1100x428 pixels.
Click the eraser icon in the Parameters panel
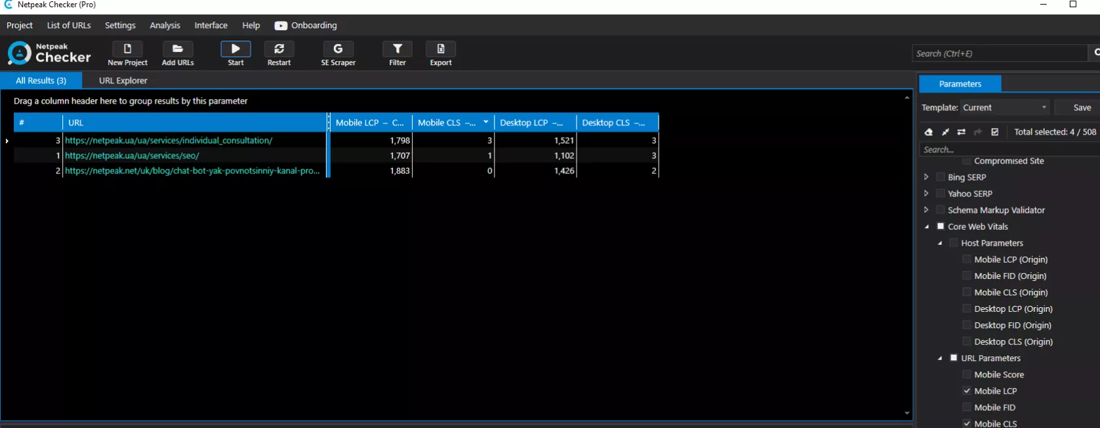click(929, 132)
